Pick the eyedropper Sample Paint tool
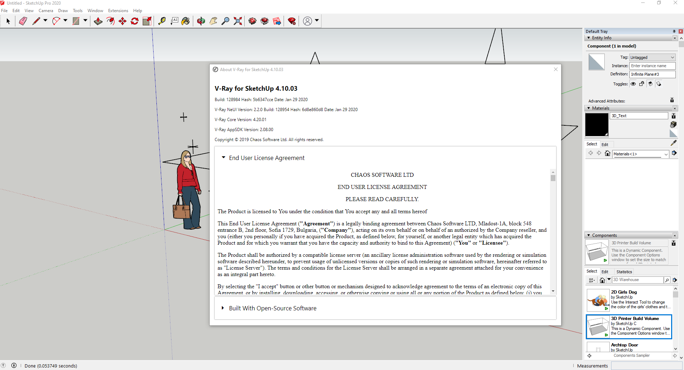The width and height of the screenshot is (684, 370). coord(674,143)
